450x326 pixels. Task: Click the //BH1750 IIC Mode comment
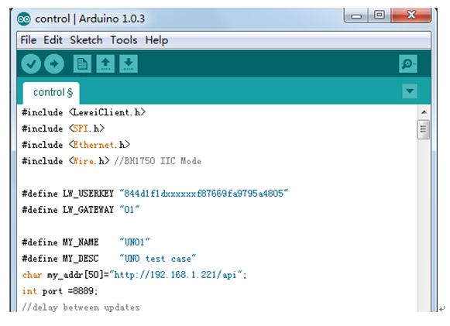point(158,161)
